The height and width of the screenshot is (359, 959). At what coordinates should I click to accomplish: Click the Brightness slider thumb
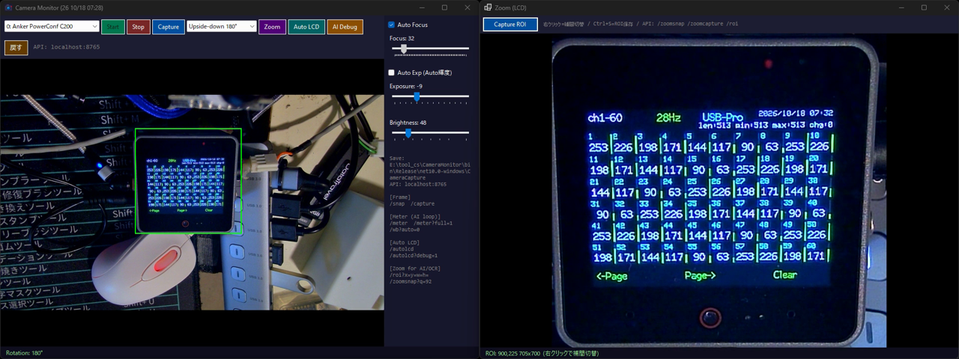tap(408, 133)
